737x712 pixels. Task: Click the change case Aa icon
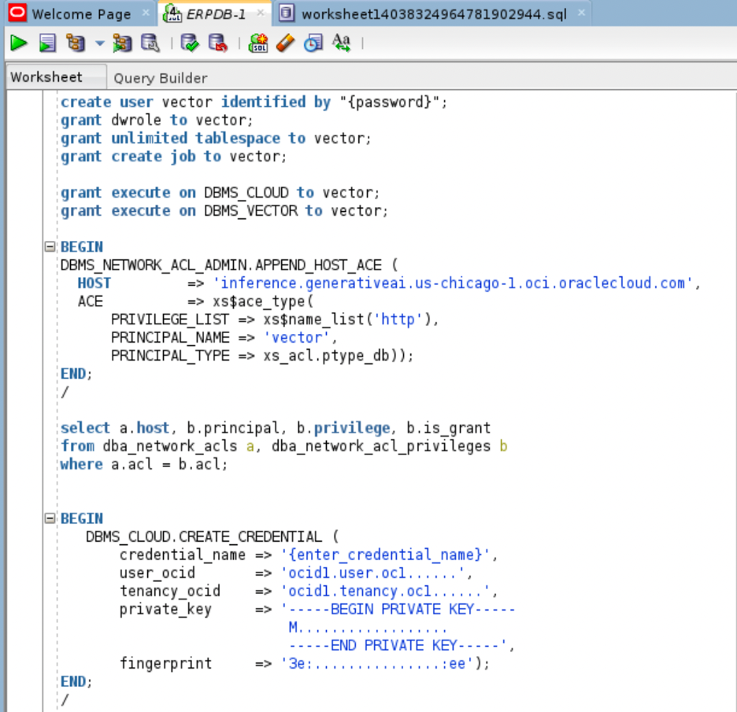point(341,43)
